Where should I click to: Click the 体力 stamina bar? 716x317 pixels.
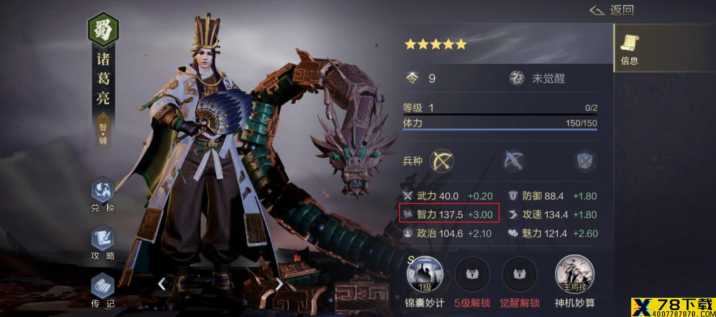click(x=500, y=125)
